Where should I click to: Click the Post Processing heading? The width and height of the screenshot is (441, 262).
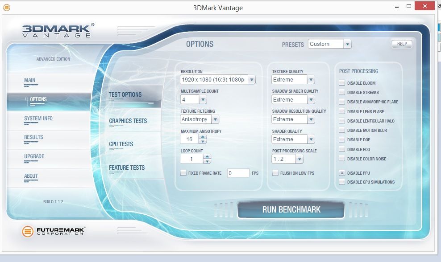coord(358,71)
